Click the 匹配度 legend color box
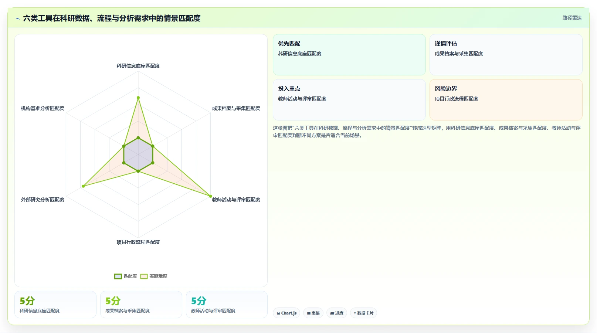The height and width of the screenshot is (333, 597). tap(118, 276)
